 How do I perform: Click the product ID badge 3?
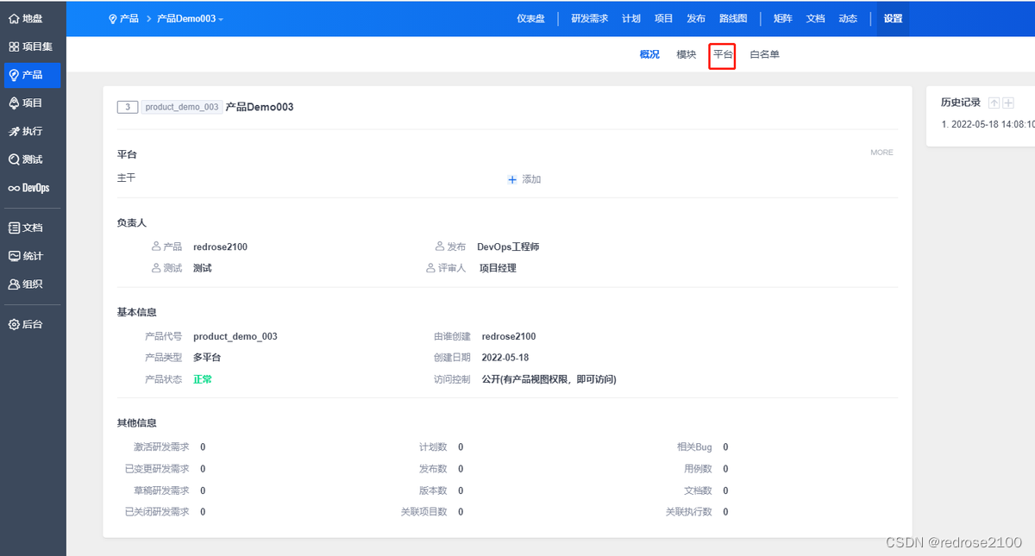point(128,107)
